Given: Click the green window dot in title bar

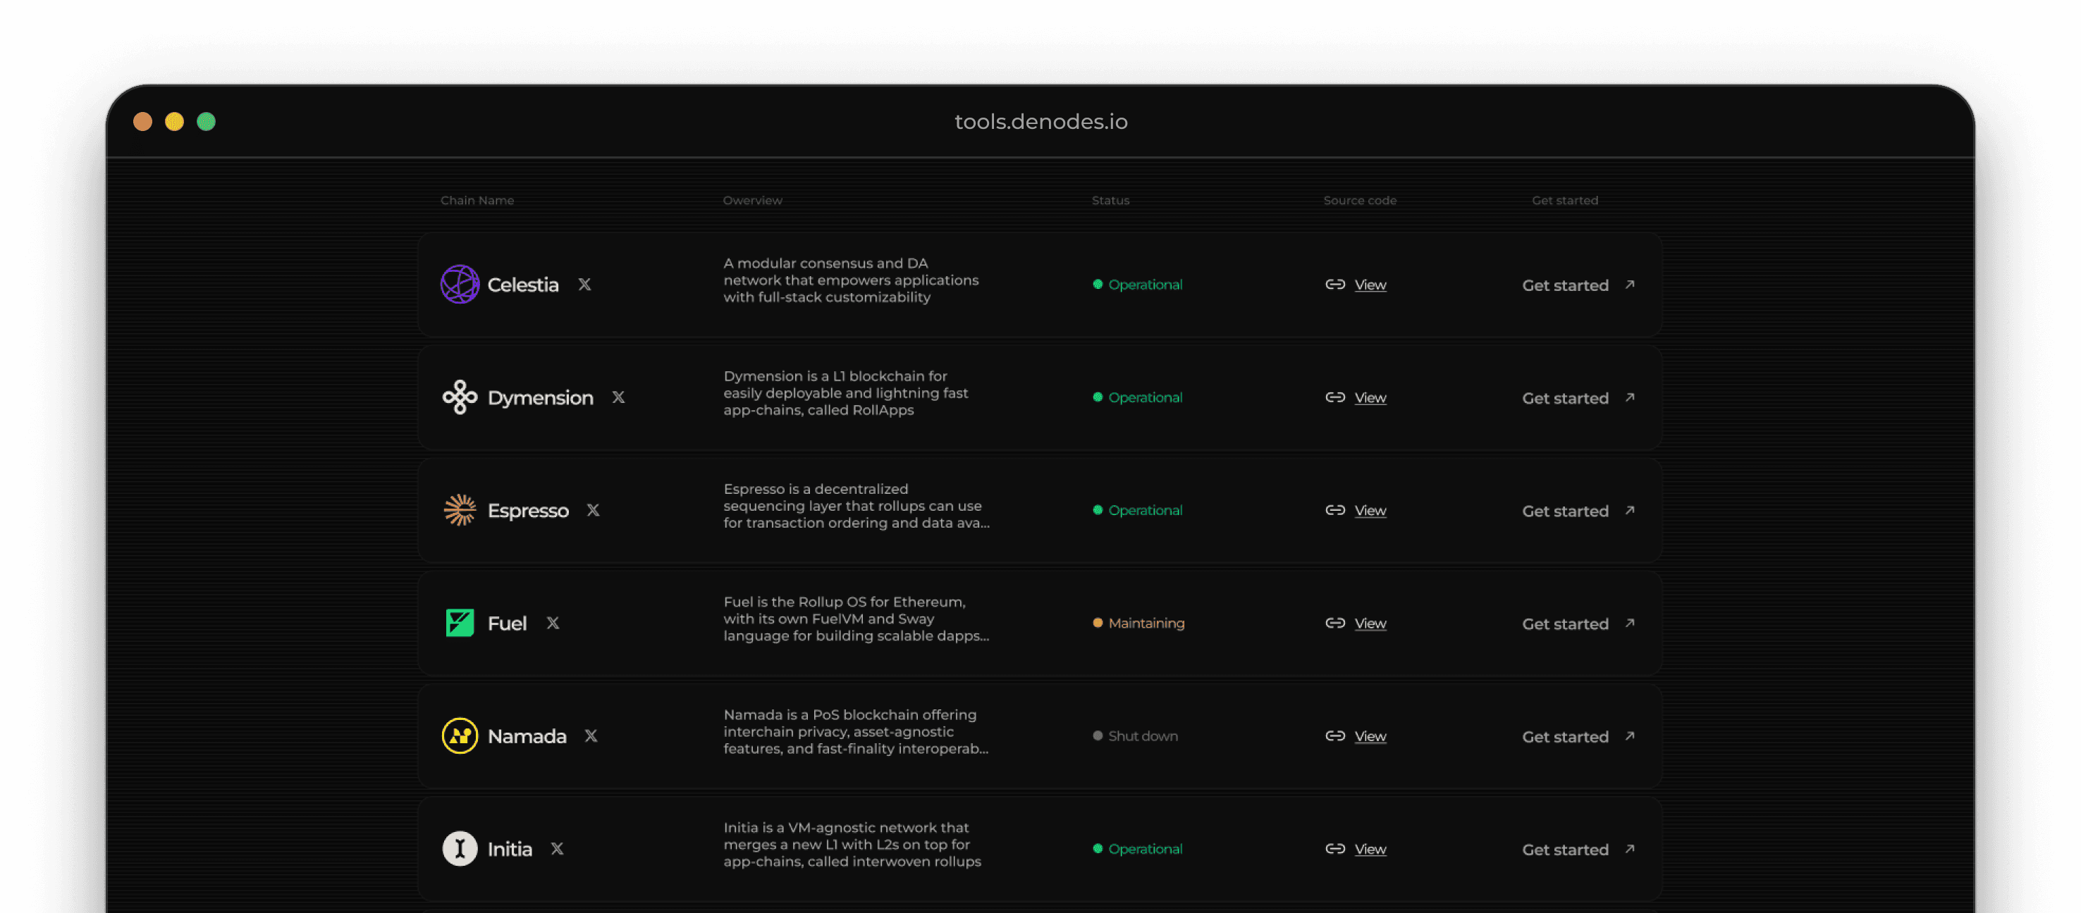Looking at the screenshot, I should click(206, 121).
